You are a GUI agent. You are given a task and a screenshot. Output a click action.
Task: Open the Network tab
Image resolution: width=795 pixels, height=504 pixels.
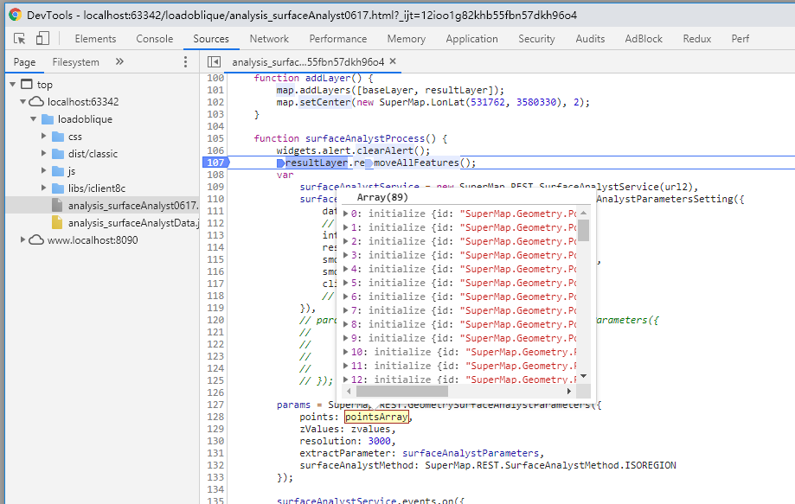tap(269, 39)
